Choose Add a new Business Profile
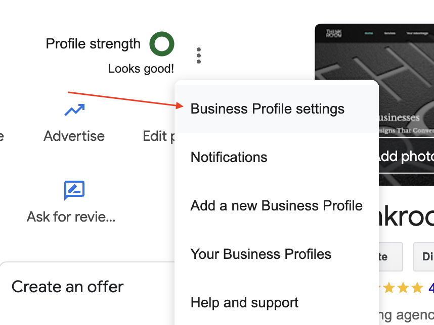The image size is (434, 325). coord(277,206)
